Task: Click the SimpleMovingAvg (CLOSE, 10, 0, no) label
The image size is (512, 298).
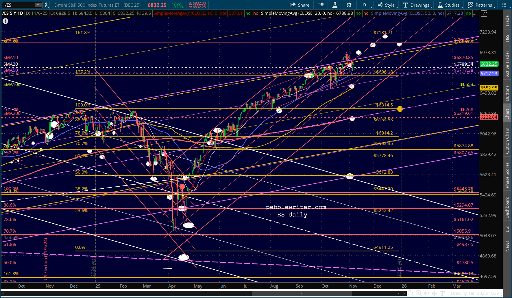Action: click(190, 13)
